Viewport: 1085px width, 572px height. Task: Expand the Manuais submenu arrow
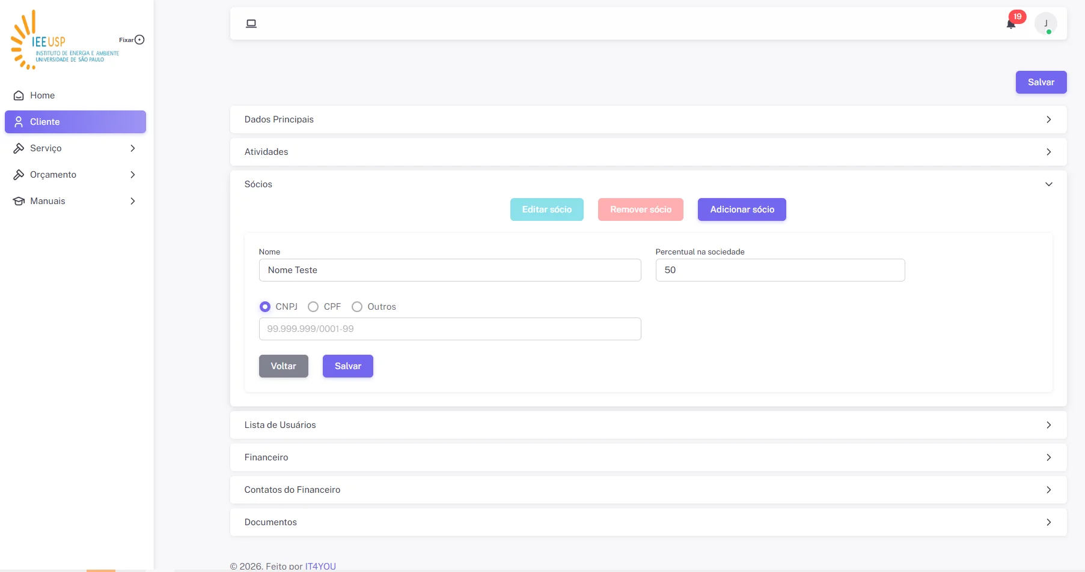click(133, 201)
